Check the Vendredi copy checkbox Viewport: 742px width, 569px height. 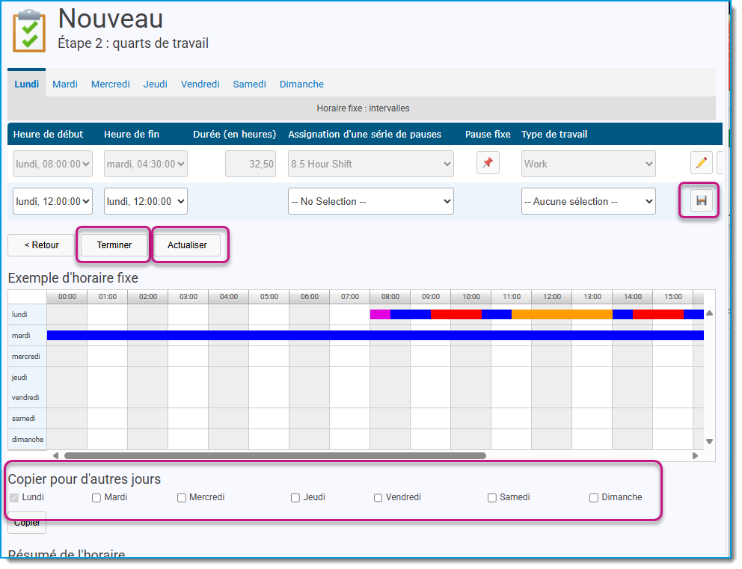(x=378, y=497)
